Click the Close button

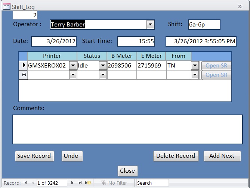click(x=127, y=171)
